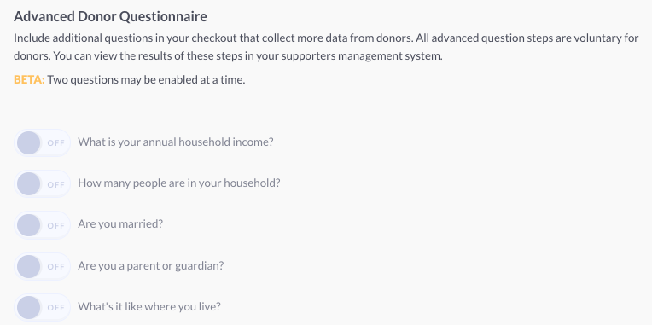The height and width of the screenshot is (325, 652).
Task: Click 'What's it like where you live?' label
Action: [148, 307]
